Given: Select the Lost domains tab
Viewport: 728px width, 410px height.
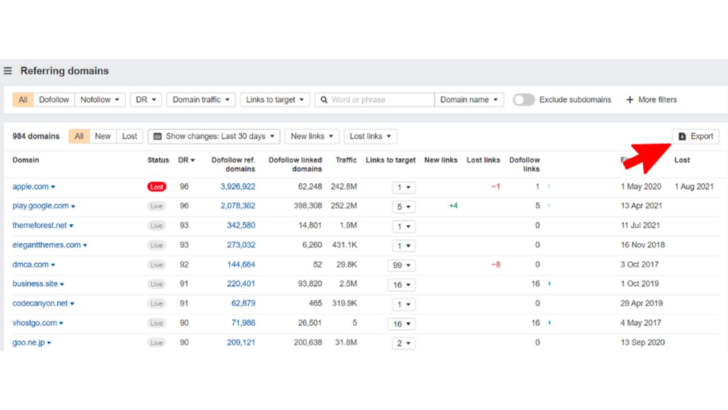Looking at the screenshot, I should pos(130,137).
